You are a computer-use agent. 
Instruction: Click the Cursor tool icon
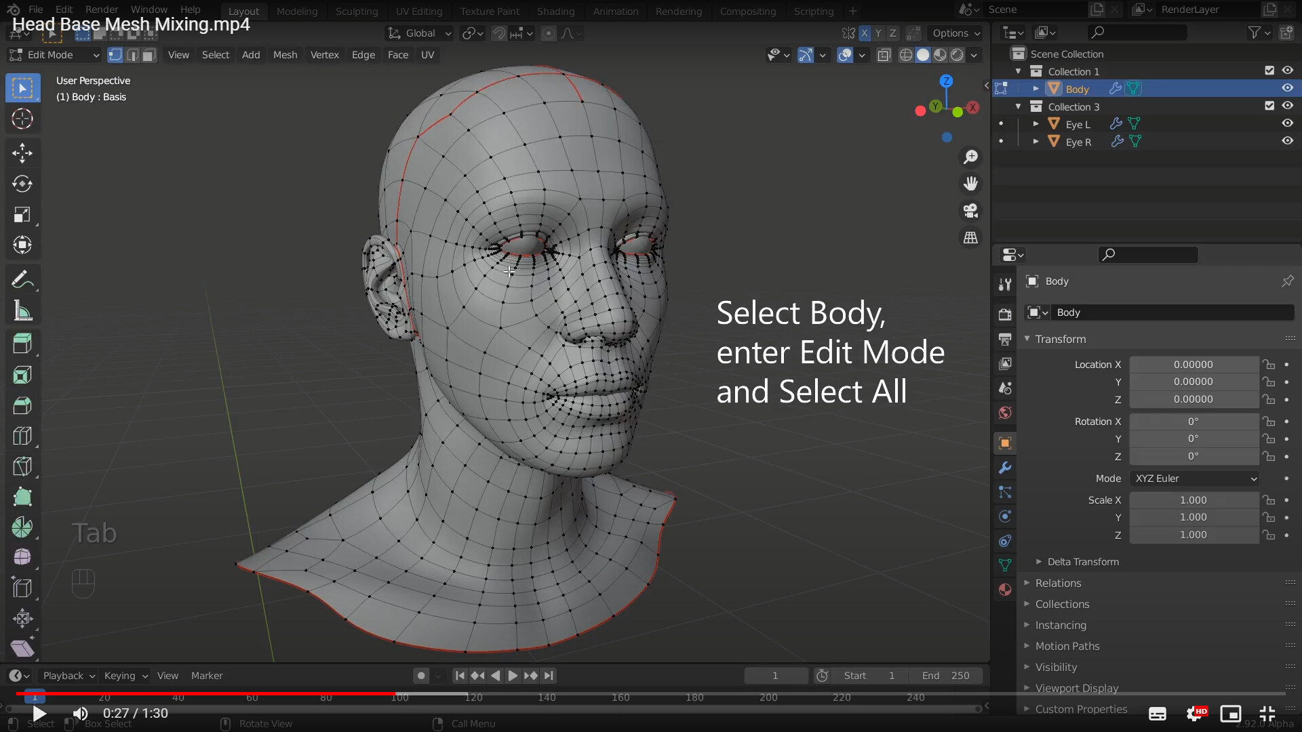click(22, 119)
